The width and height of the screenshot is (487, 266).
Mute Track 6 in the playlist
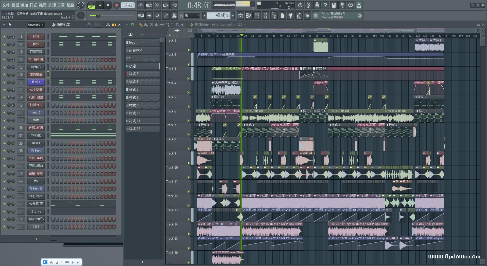[x=188, y=120]
